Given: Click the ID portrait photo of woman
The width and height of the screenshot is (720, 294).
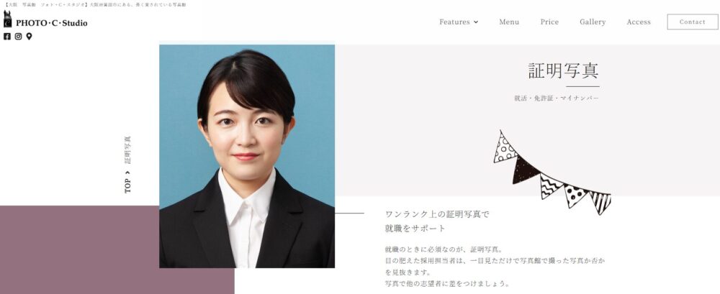Looking at the screenshot, I should [x=247, y=156].
